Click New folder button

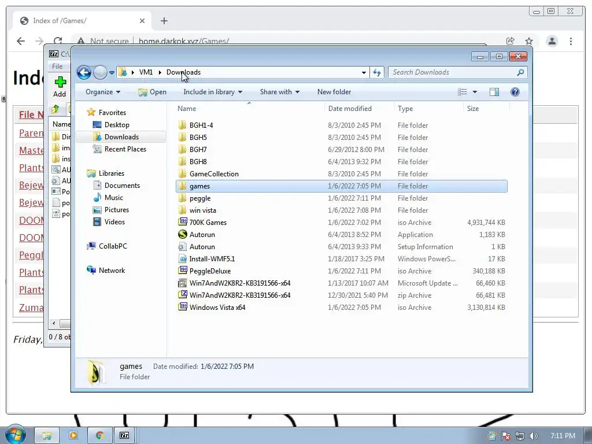[334, 92]
